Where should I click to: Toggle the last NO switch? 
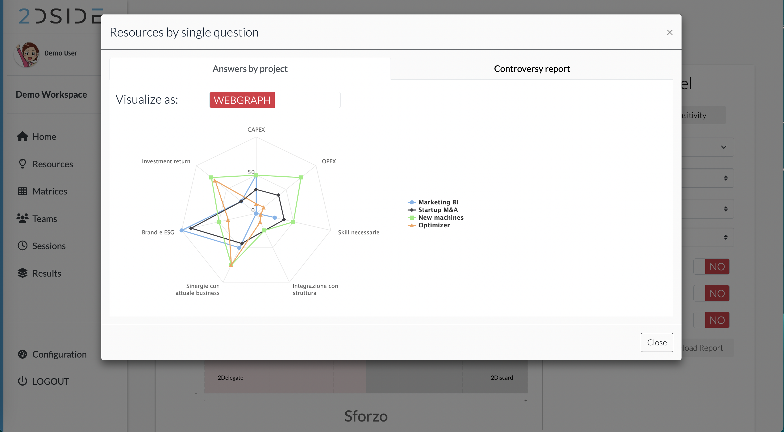[x=711, y=320]
